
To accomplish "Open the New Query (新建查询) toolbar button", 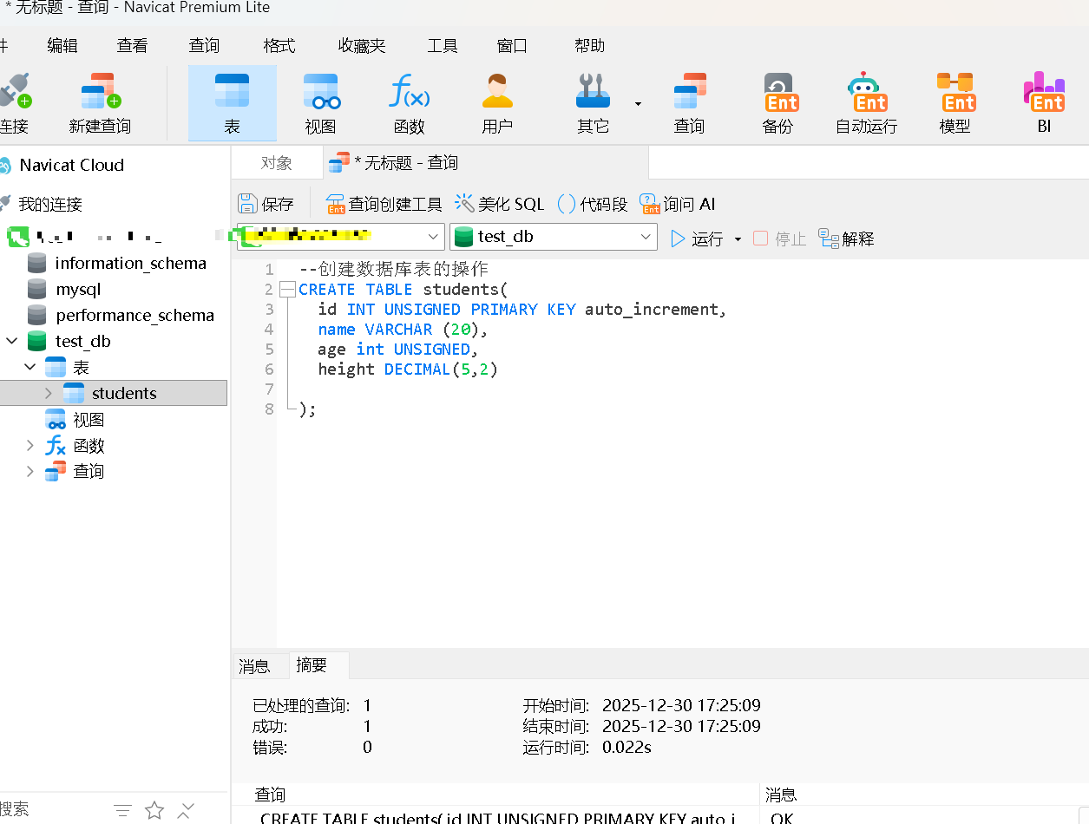I will pyautogui.click(x=100, y=103).
